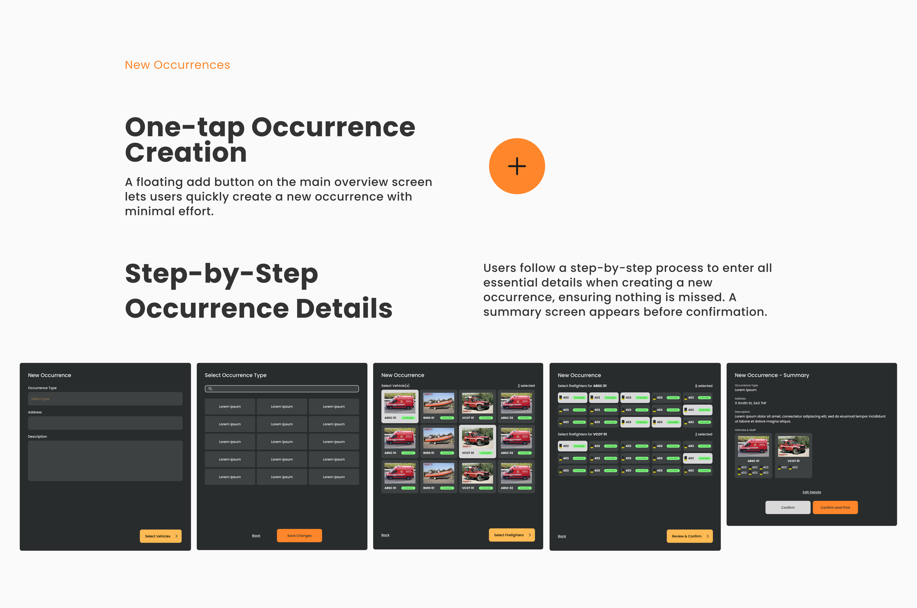Click the chevron arrow on Select Firefighters button
This screenshot has width=917, height=608.
[530, 535]
